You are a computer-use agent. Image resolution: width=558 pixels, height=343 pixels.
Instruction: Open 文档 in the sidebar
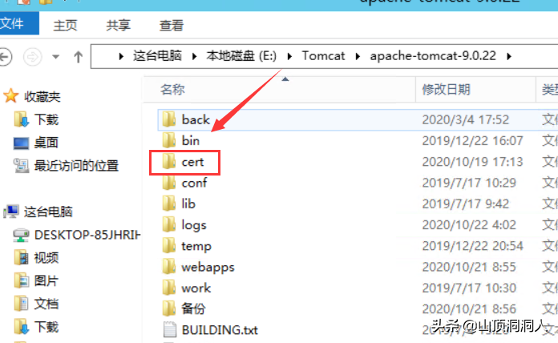[x=46, y=305]
